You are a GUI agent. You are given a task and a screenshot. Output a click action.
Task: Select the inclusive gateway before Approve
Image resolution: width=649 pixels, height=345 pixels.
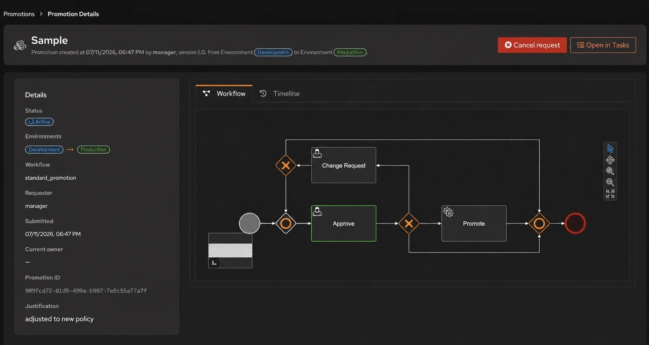(x=286, y=223)
